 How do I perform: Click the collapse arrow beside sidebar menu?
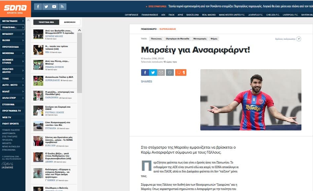pos(28,20)
